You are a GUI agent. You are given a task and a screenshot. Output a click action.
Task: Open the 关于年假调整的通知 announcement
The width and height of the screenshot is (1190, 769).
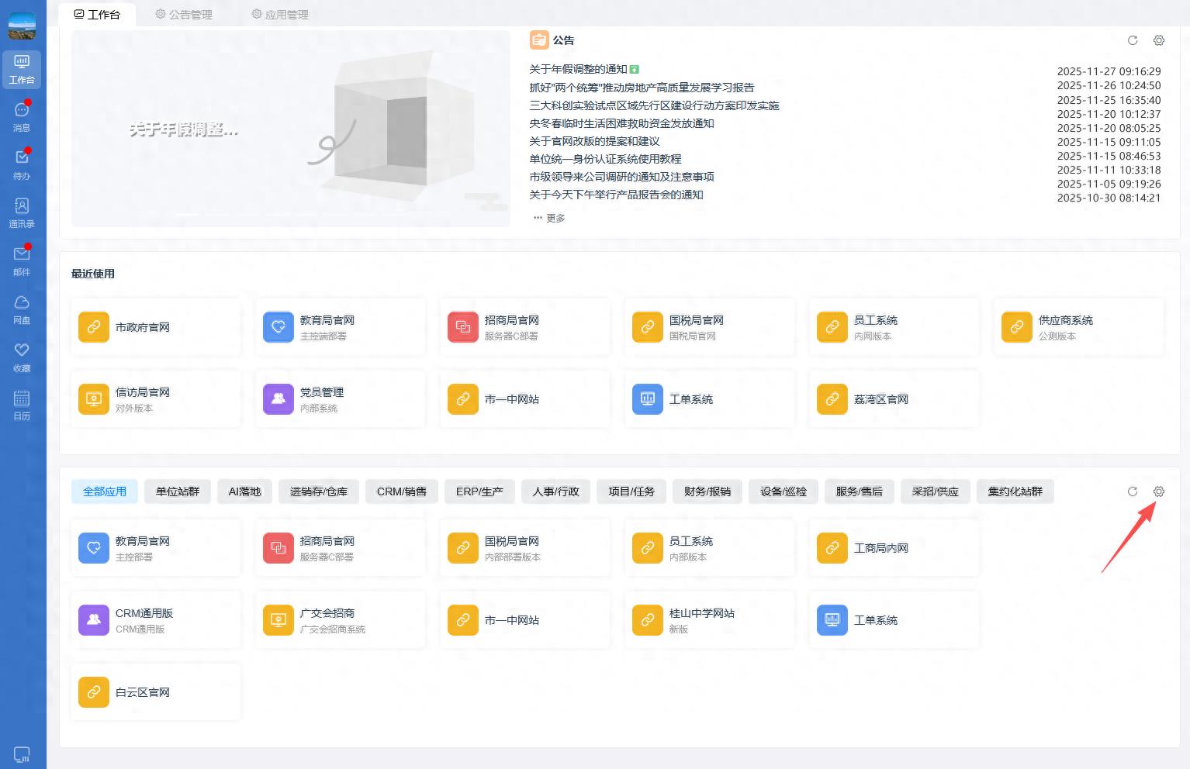pyautogui.click(x=579, y=69)
